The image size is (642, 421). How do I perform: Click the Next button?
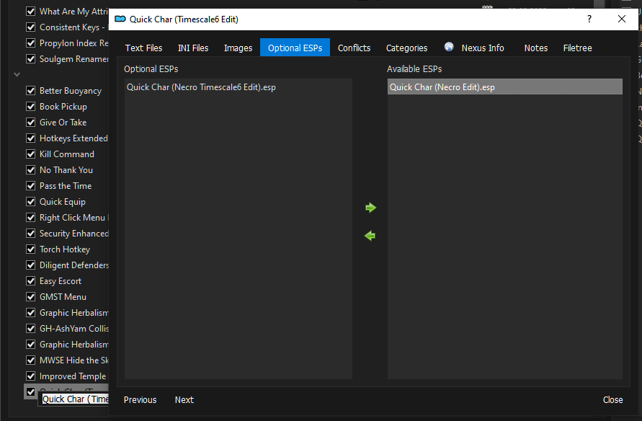pyautogui.click(x=184, y=400)
